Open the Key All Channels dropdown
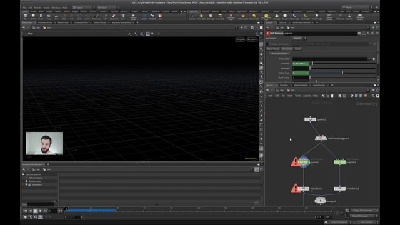400x225 pixels. tap(364, 216)
